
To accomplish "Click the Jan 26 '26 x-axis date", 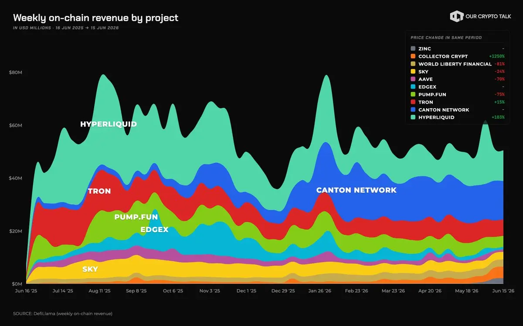I will [320, 291].
